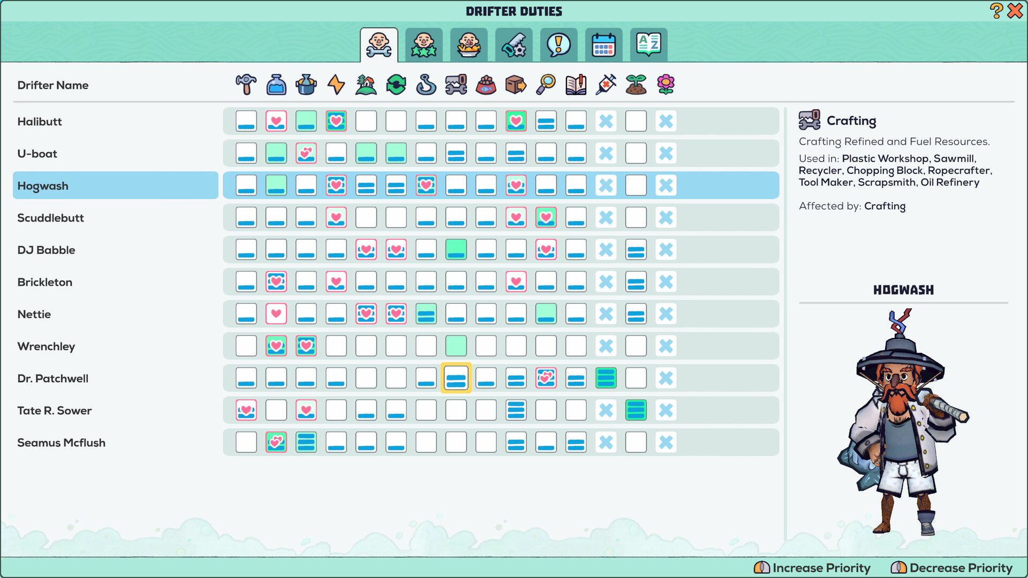The image size is (1028, 578).
Task: Open the star skills tab
Action: pos(424,45)
